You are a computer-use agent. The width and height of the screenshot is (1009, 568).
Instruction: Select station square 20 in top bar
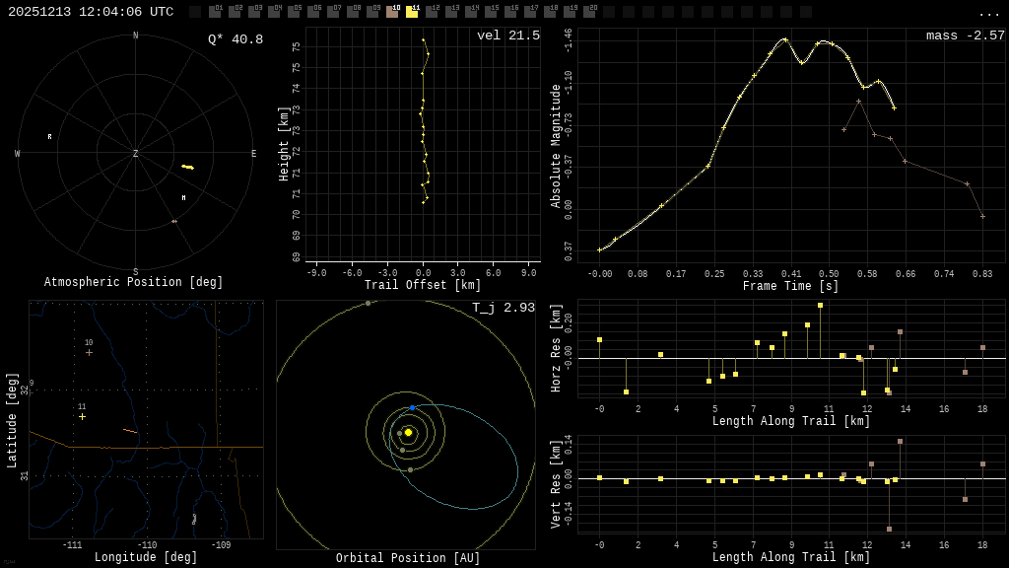click(589, 12)
